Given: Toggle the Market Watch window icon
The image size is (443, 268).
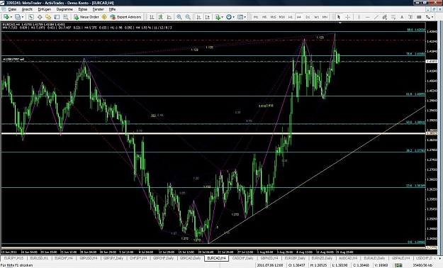Looking at the screenshot, I should pyautogui.click(x=31, y=17).
